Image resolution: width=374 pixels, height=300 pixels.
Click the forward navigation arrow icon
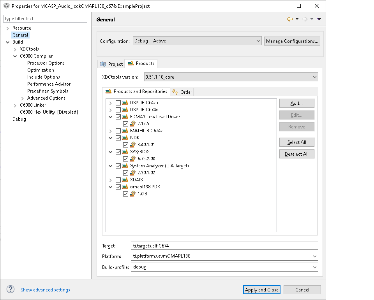[x=305, y=19]
